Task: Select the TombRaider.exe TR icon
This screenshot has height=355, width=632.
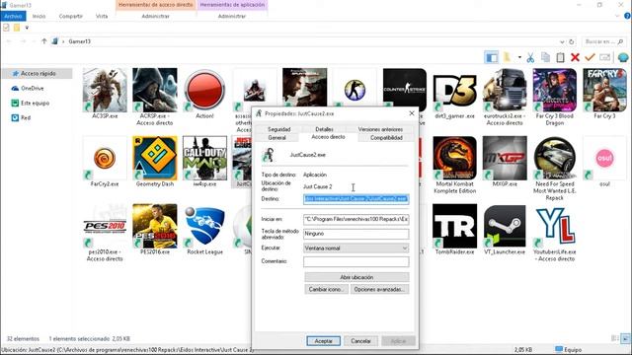Action: 454,226
